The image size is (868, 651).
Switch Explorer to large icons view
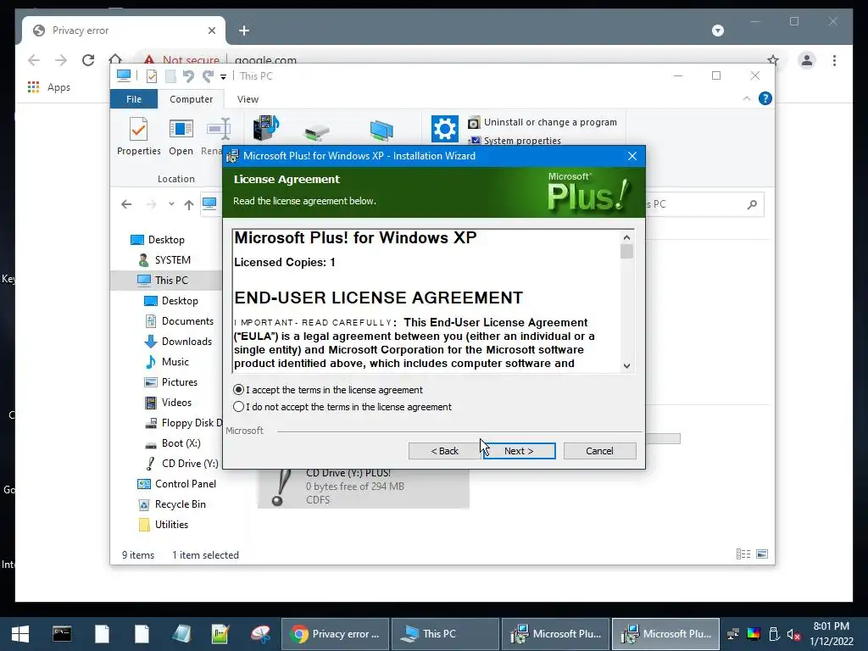762,554
